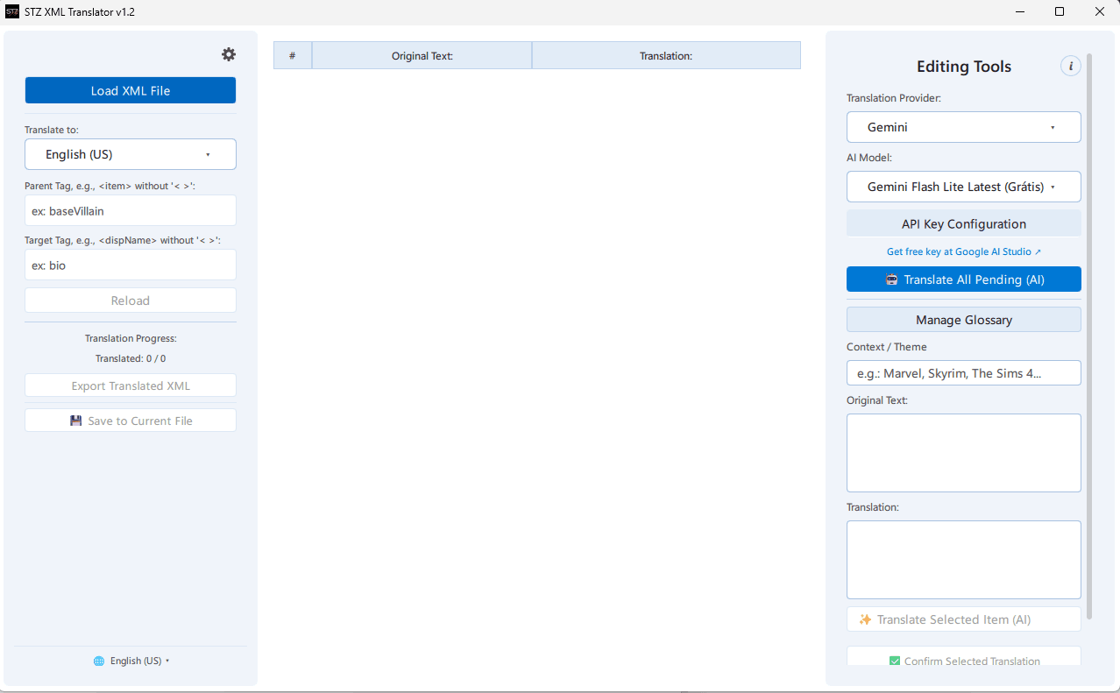Click the info icon beside Editing Tools
Viewport: 1120px width, 693px height.
[1070, 66]
